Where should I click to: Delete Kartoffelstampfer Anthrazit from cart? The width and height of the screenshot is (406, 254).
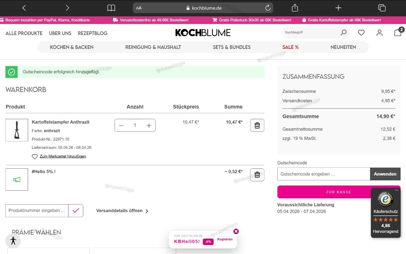click(257, 125)
